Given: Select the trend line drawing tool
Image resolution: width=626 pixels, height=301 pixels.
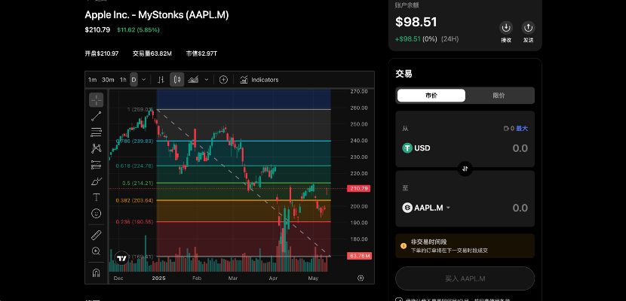Looking at the screenshot, I should coord(97,116).
